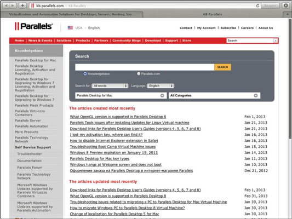The height and width of the screenshot is (219, 292).
Task: Open a new tab with plus button
Action: click(x=287, y=14)
